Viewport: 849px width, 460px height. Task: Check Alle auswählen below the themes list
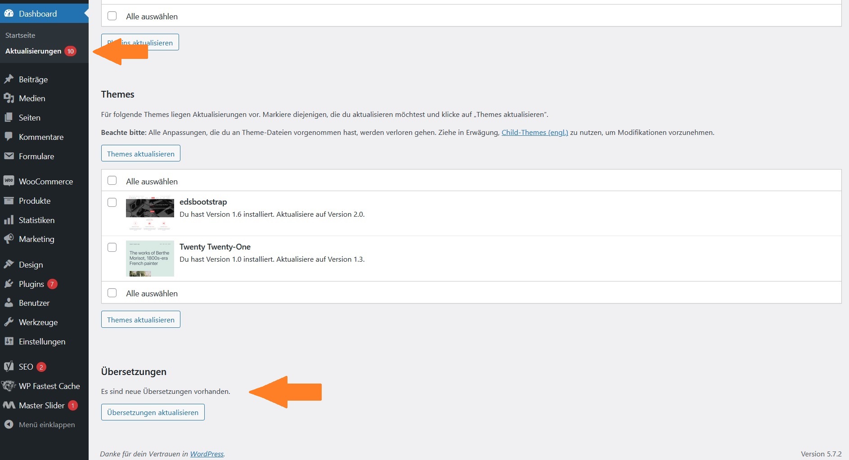(x=112, y=293)
